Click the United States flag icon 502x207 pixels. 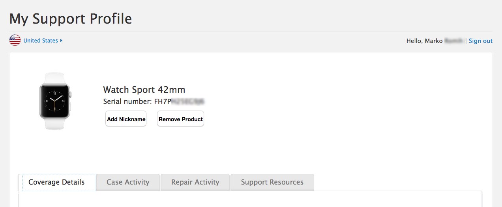coord(15,40)
